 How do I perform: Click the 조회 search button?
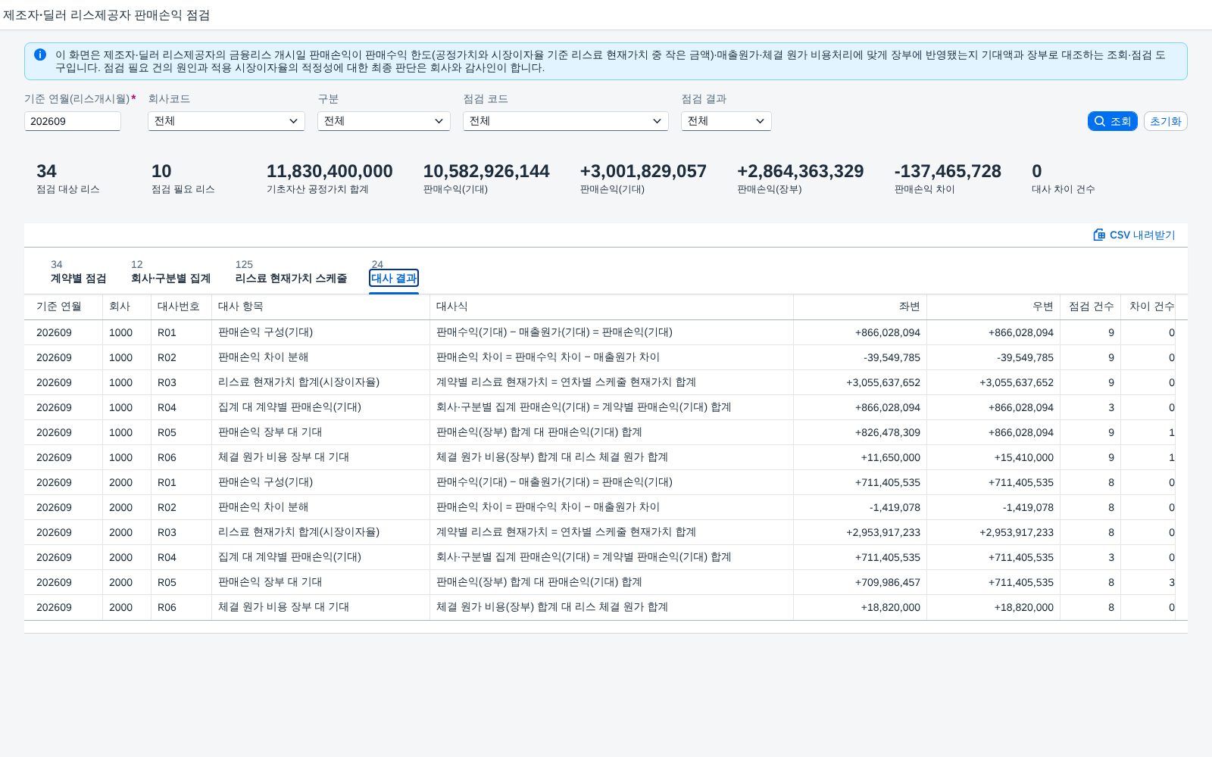1112,121
